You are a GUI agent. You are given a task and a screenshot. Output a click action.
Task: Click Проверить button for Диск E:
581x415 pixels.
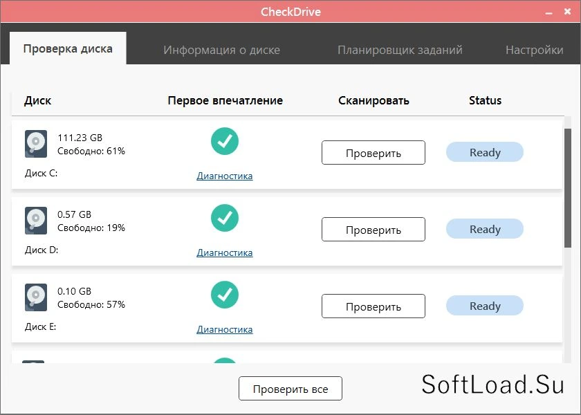point(373,306)
